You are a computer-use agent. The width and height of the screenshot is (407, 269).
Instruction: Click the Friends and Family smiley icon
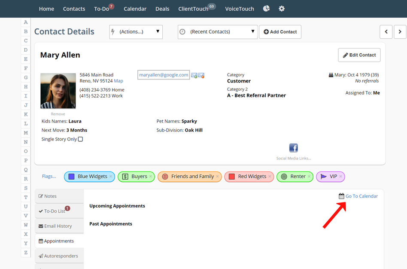tap(165, 177)
